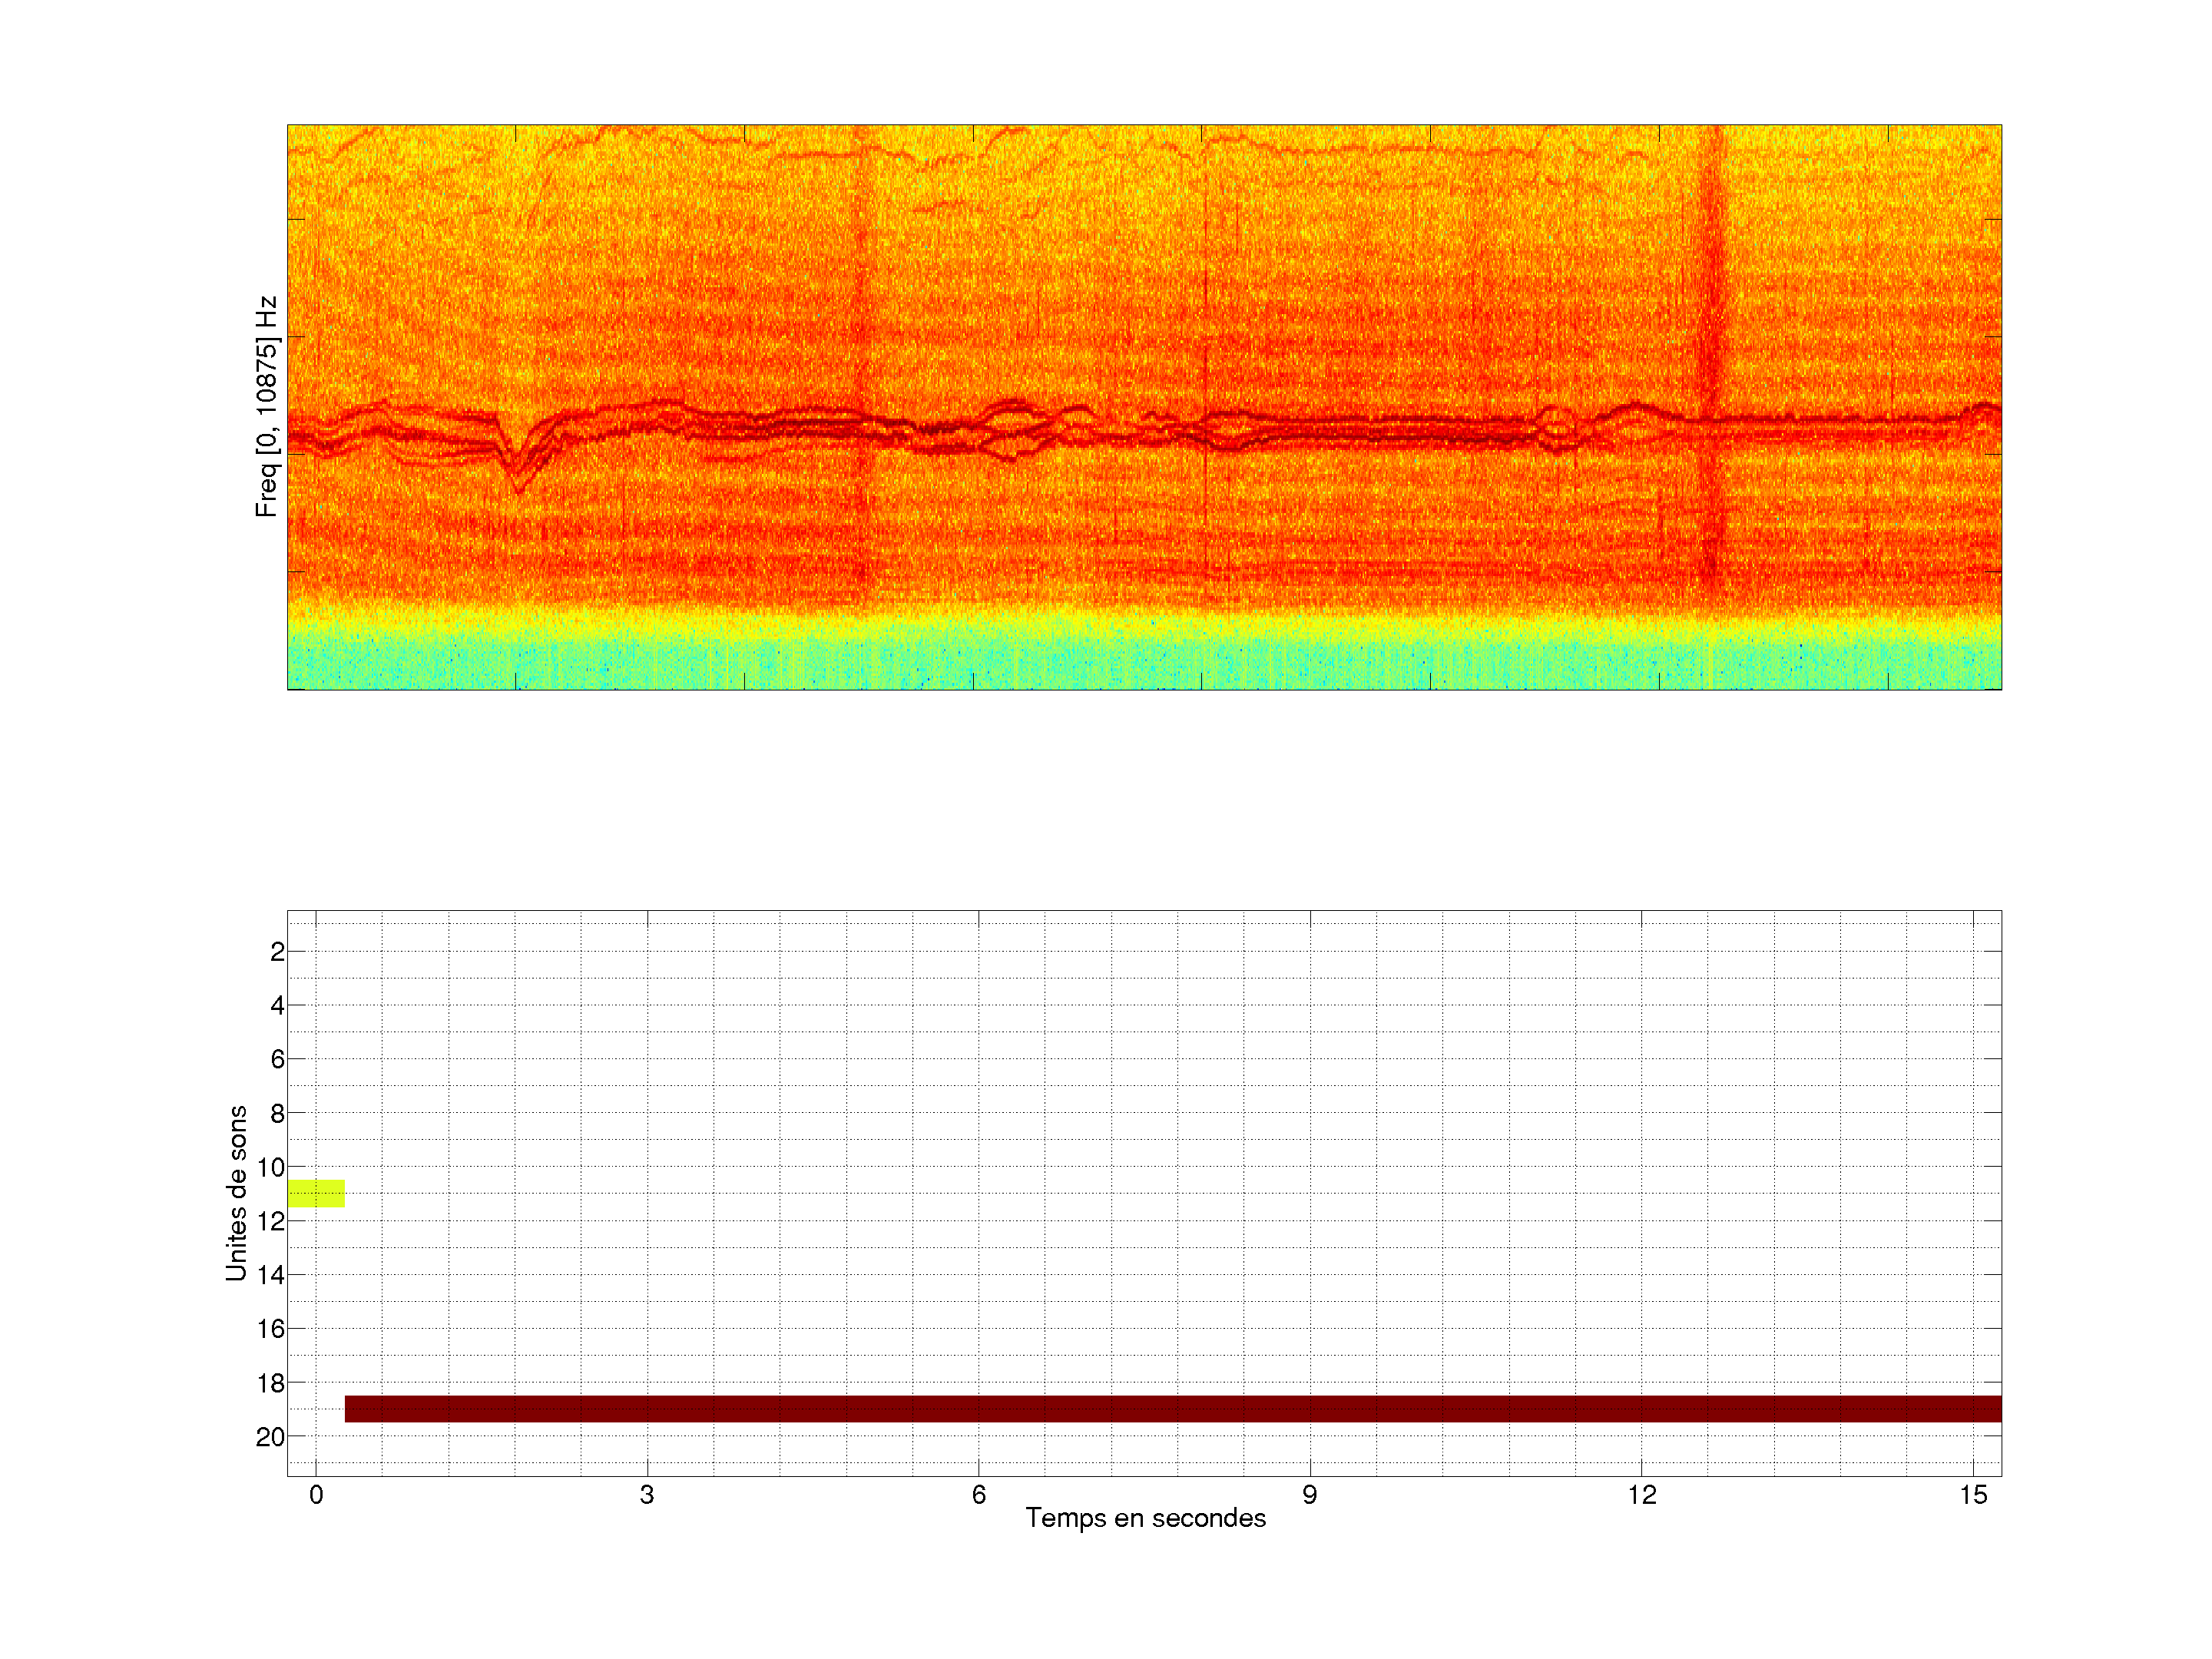Click y-axis tick label 18
Screen dimensions: 2212x1659
coord(270,1383)
